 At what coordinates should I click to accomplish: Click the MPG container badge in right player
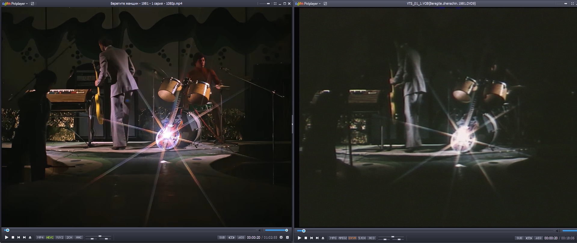coord(333,238)
